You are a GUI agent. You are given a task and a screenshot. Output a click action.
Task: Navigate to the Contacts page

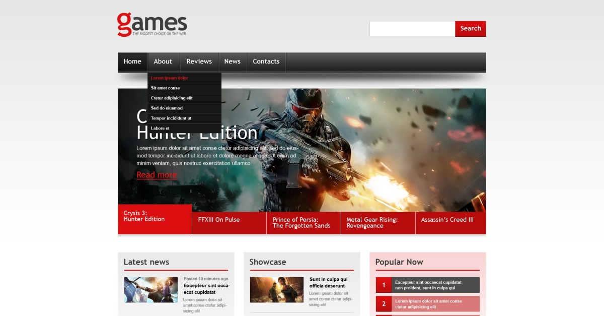tap(266, 61)
